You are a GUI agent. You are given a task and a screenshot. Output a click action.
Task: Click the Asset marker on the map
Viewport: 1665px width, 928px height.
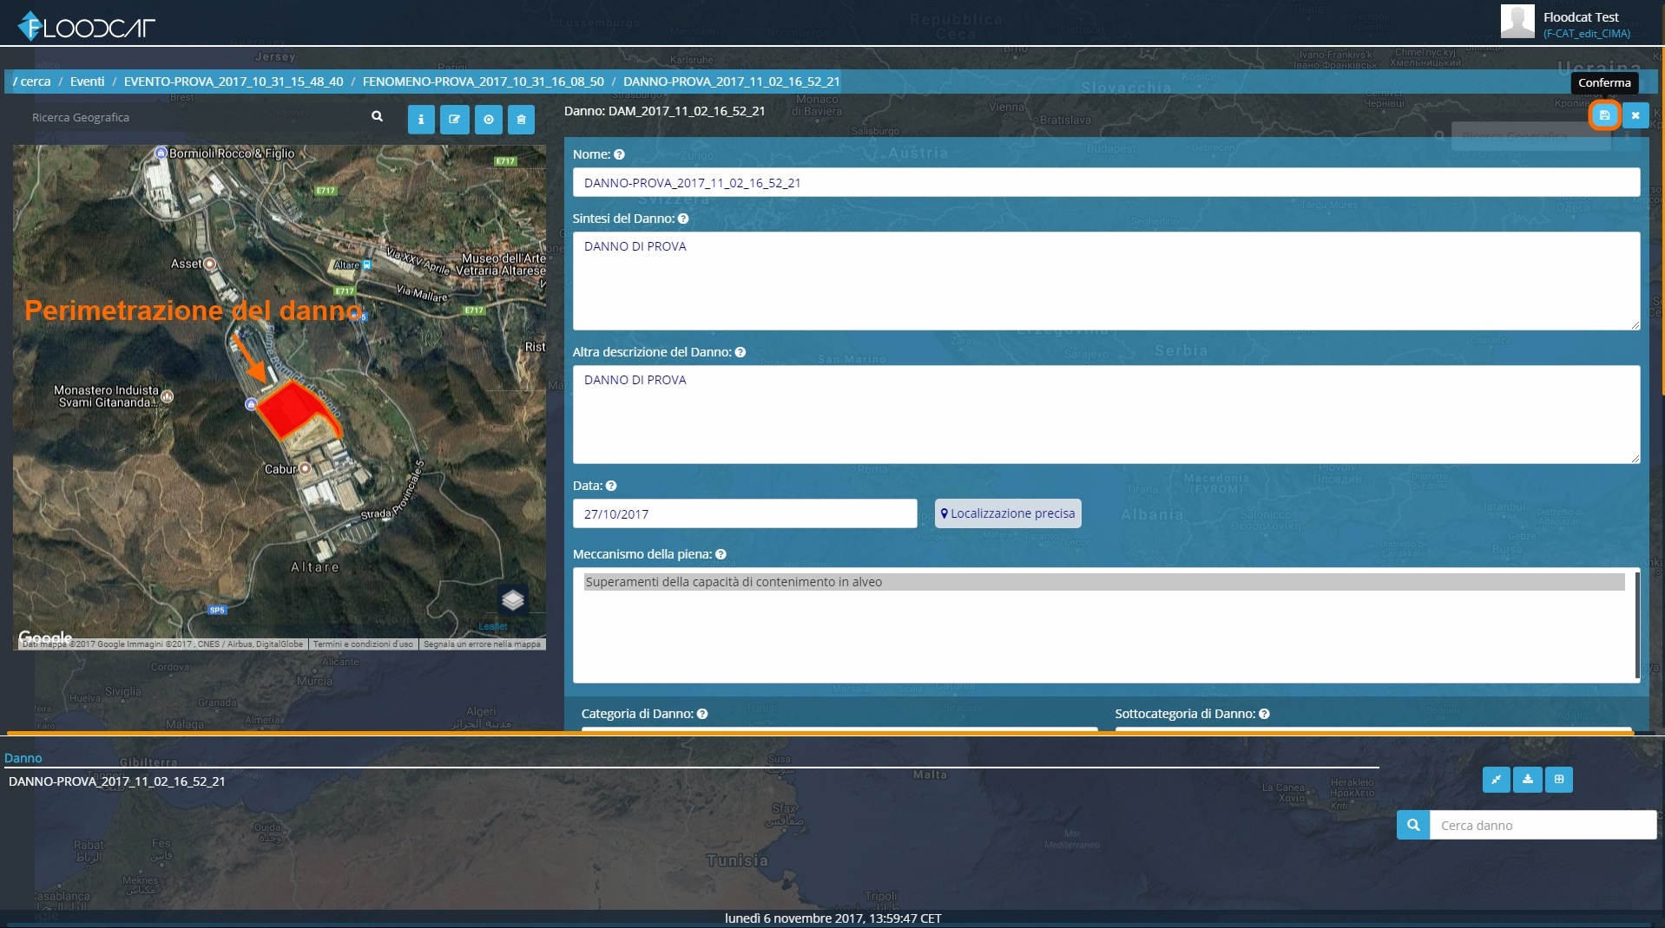(x=209, y=264)
